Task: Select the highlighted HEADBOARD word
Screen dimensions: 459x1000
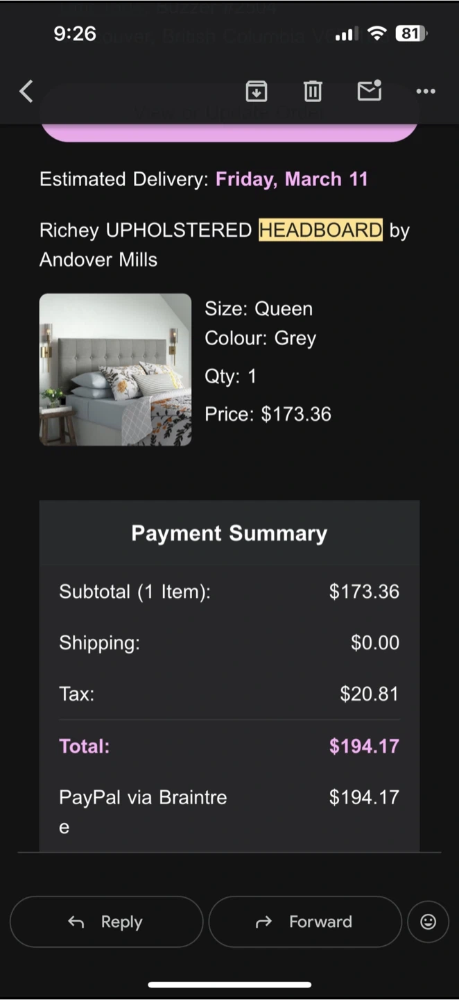Action: click(320, 230)
